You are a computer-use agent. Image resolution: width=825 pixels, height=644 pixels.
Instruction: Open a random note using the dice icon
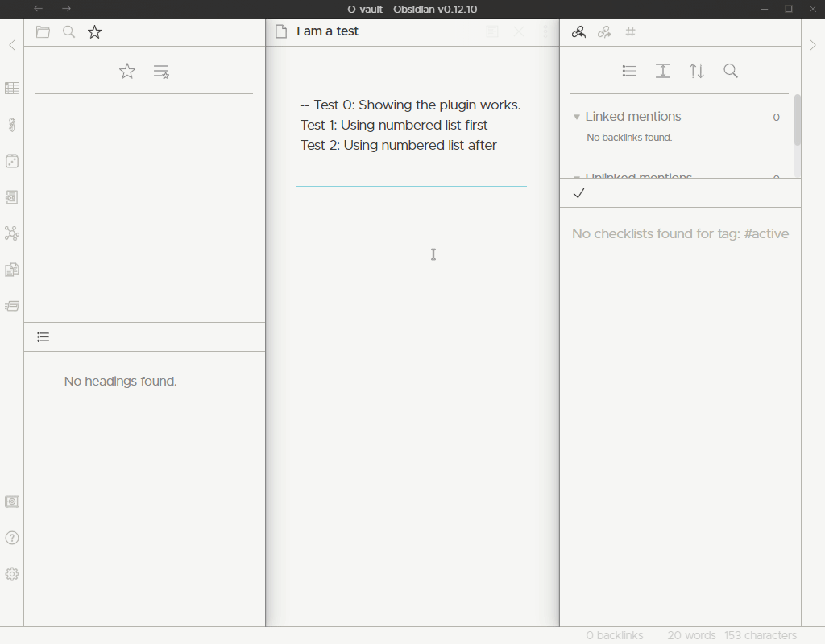[x=12, y=161]
